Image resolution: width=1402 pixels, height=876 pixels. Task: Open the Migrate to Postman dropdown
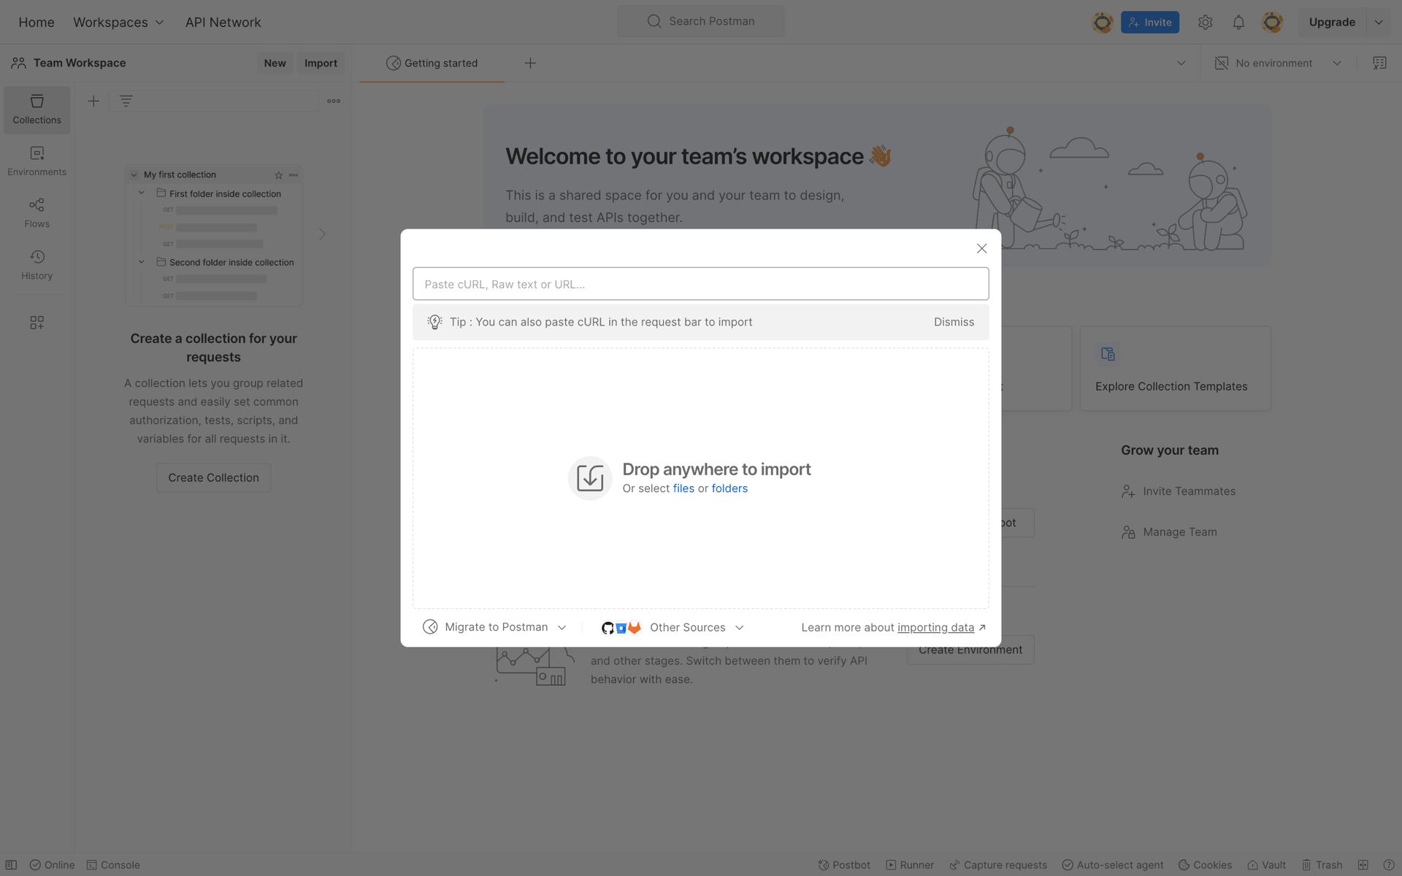[495, 627]
